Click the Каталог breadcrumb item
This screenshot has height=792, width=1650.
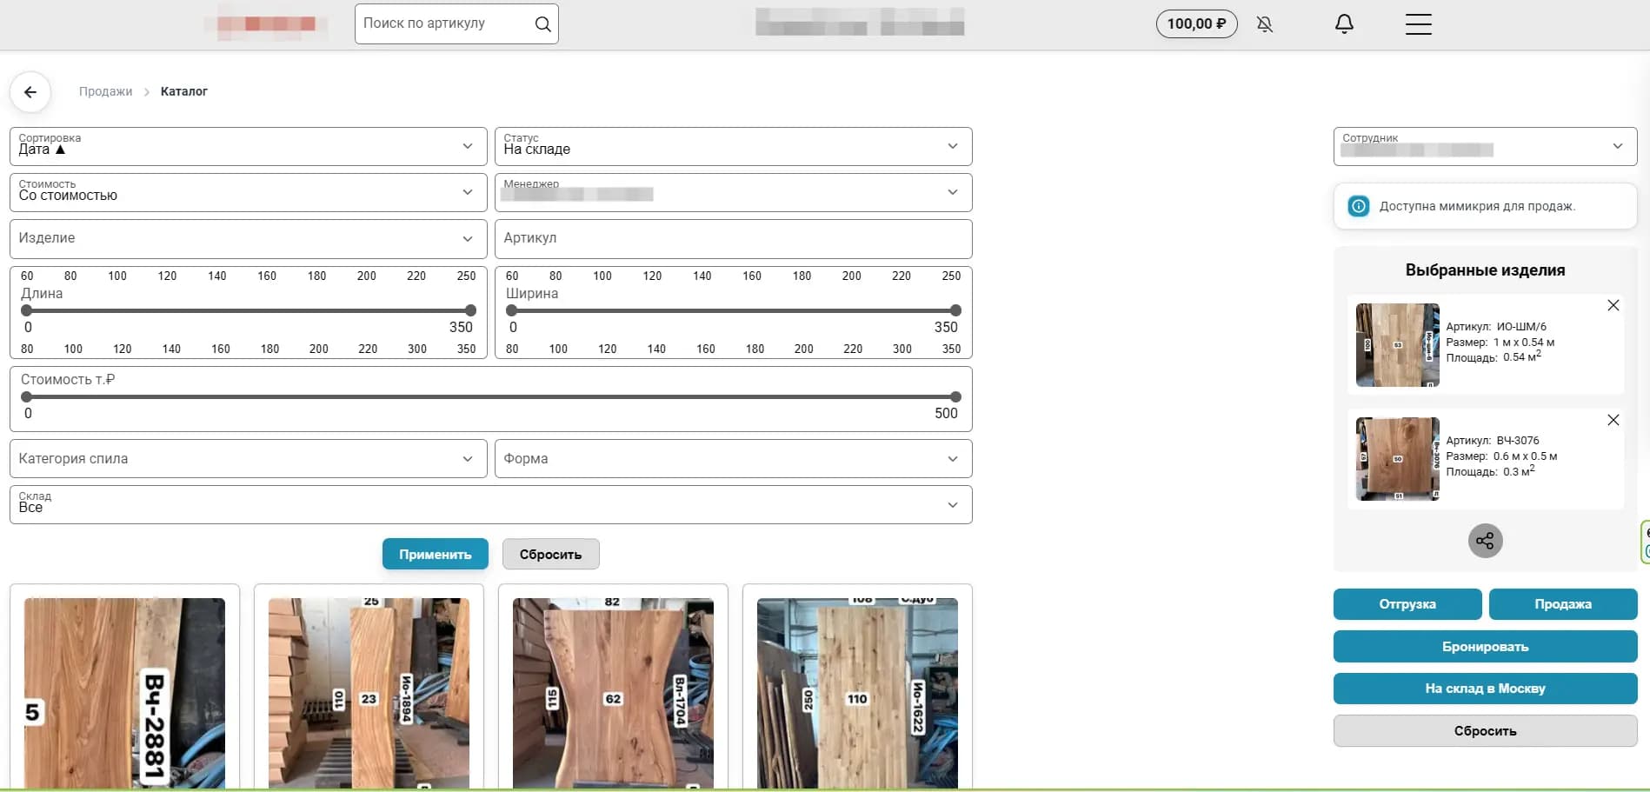183,90
